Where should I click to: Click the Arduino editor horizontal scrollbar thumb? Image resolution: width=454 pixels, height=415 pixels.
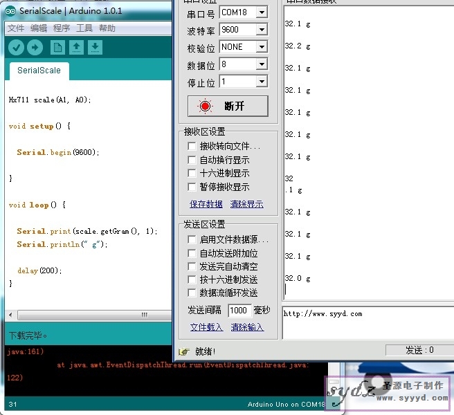coord(94,315)
